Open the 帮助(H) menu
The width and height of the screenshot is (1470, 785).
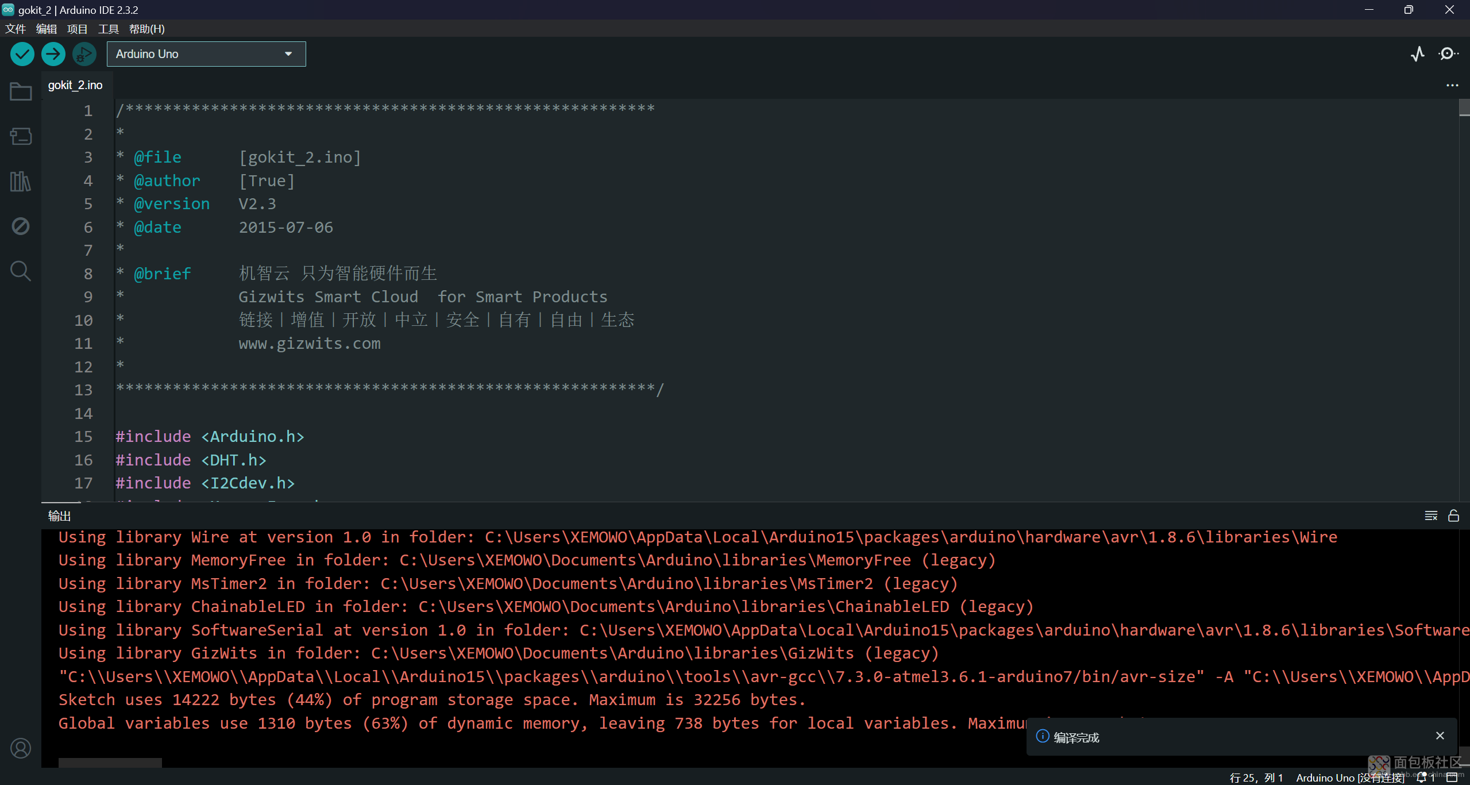pos(147,29)
